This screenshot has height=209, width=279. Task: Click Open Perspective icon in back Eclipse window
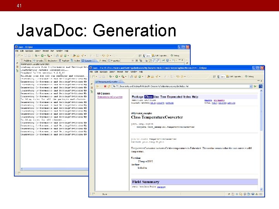[x=140, y=56]
